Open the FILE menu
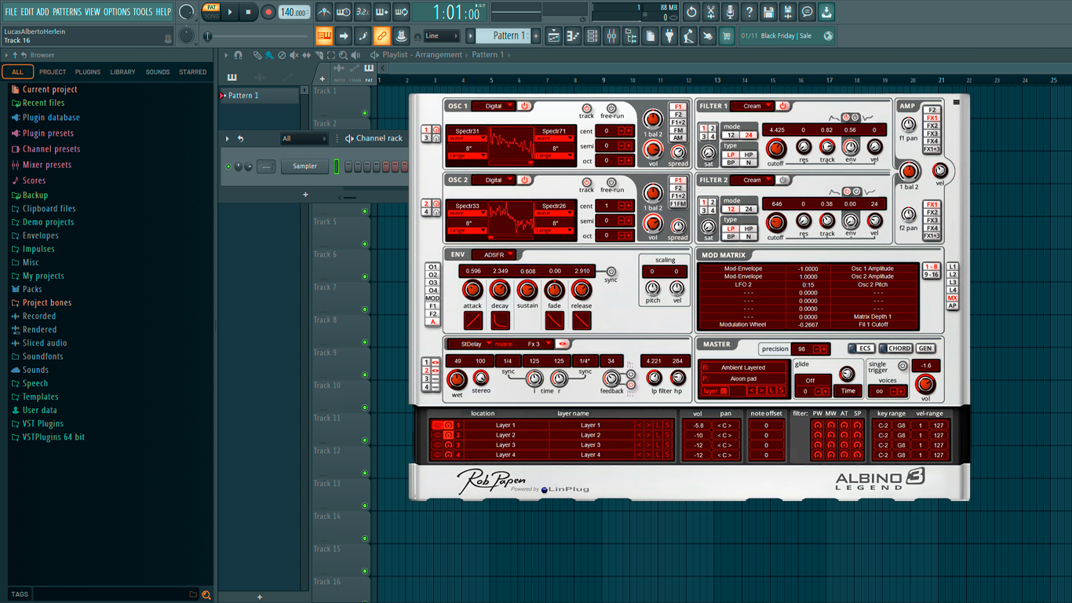Image resolution: width=1072 pixels, height=603 pixels. (11, 12)
